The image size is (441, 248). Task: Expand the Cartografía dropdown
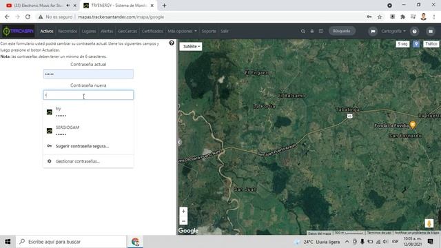coord(393,31)
